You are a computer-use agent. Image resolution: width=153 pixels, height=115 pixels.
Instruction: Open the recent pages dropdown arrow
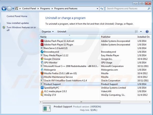[13, 9]
